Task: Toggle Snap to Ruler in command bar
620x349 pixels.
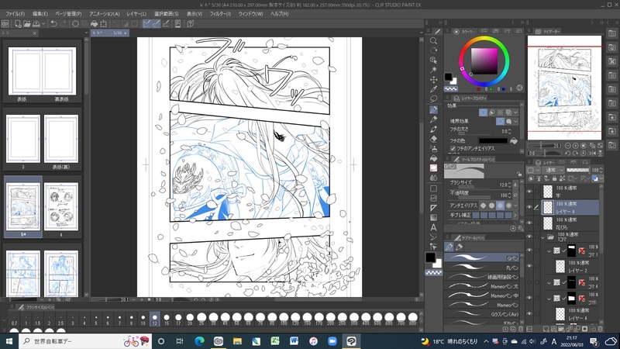Action: (x=146, y=24)
